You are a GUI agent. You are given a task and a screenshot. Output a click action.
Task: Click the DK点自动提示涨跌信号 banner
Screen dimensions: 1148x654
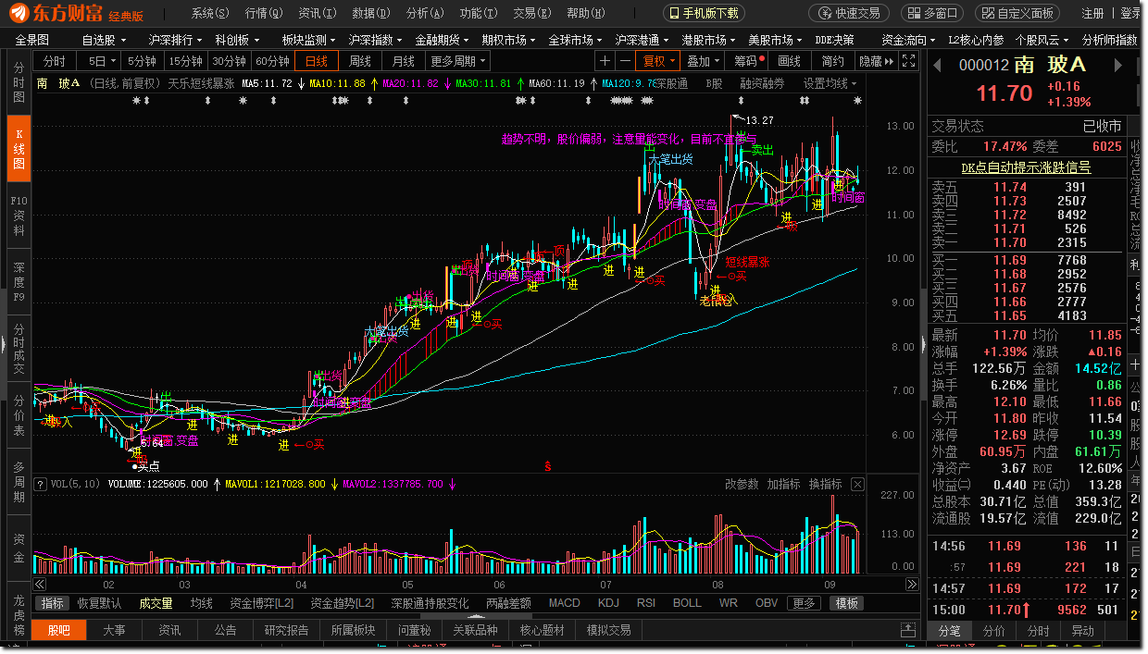pos(1025,167)
